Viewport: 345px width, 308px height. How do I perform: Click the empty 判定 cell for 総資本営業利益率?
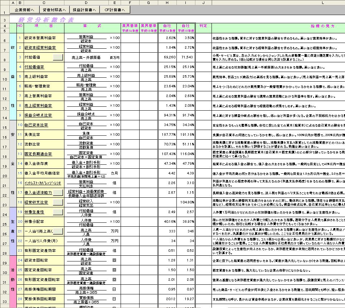(x=203, y=38)
